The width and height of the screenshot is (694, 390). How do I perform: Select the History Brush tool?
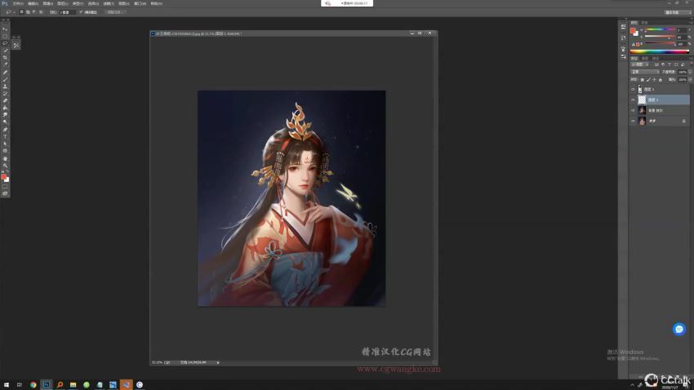[x=6, y=93]
